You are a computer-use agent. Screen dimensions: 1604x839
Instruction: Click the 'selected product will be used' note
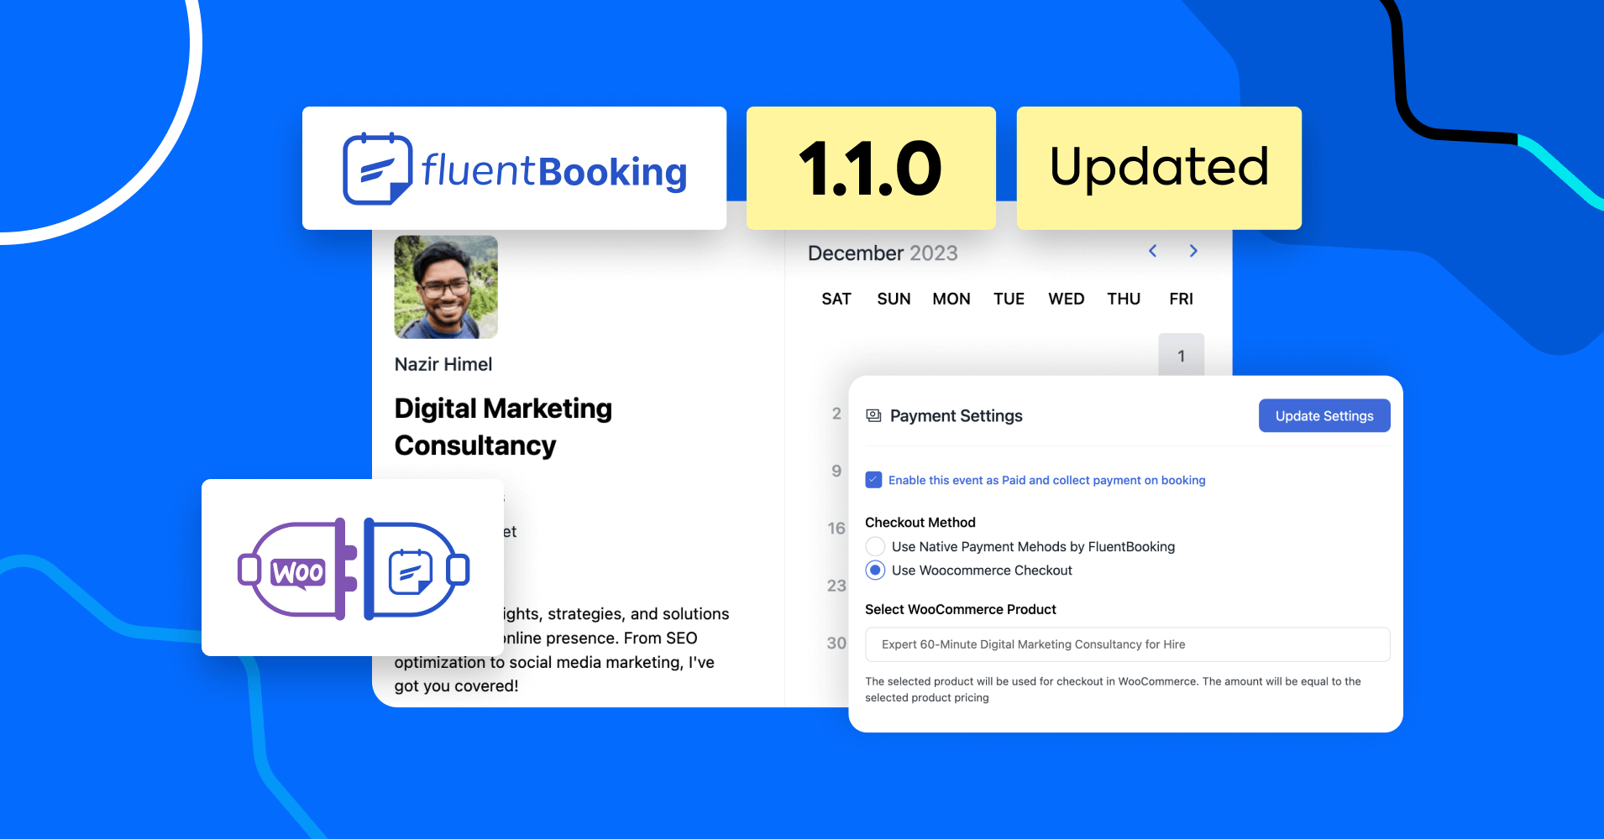1114,689
